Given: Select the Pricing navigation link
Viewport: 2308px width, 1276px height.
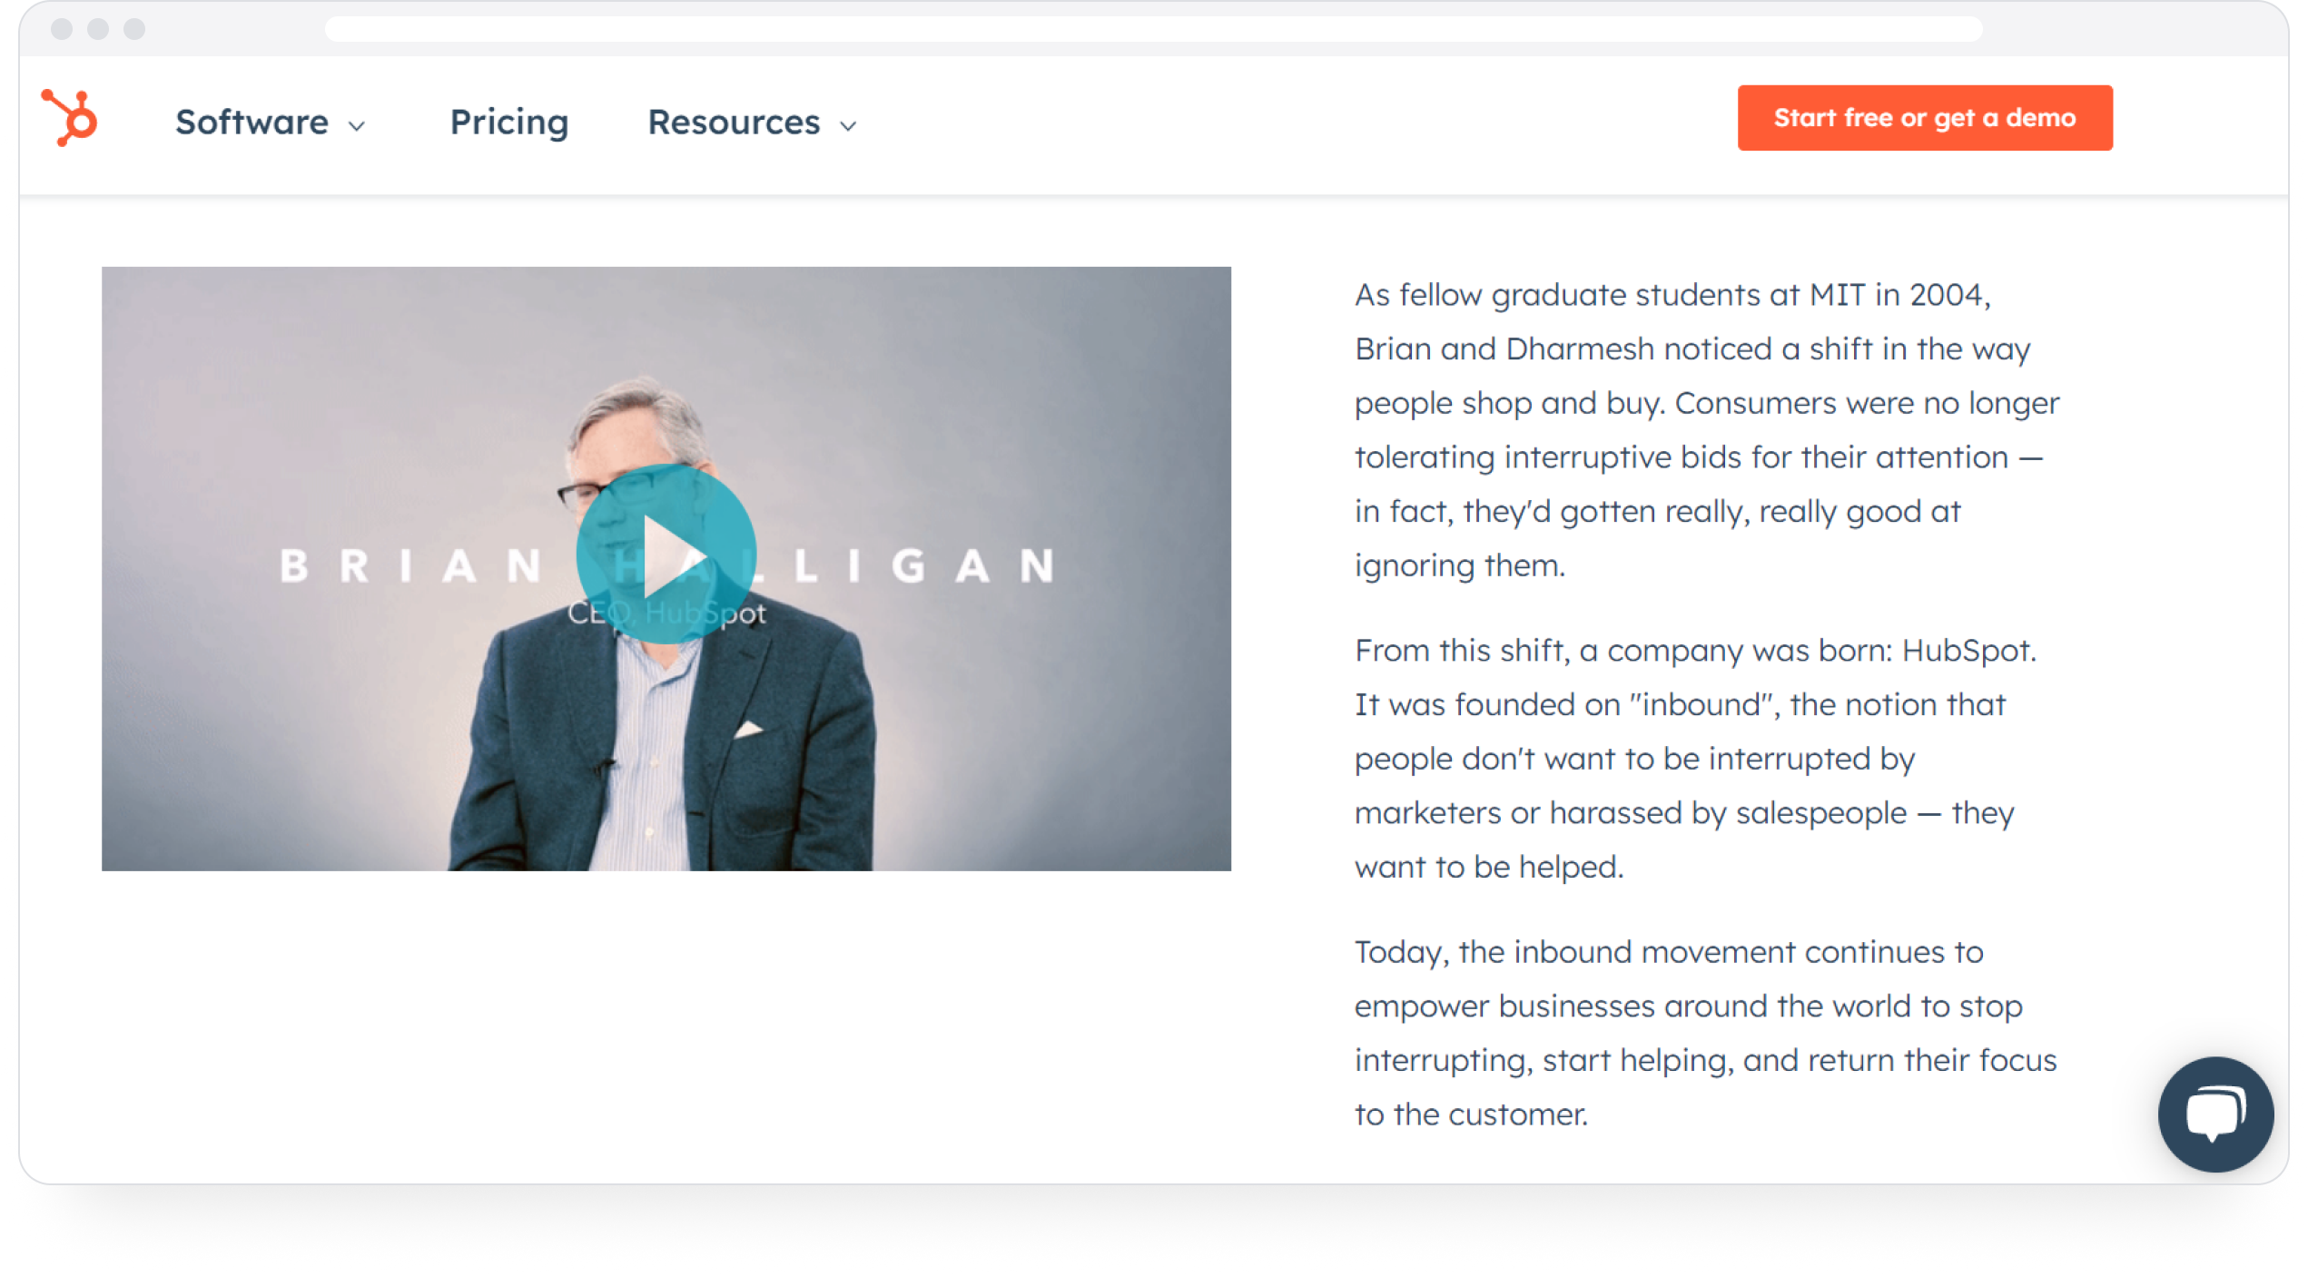Looking at the screenshot, I should (508, 120).
